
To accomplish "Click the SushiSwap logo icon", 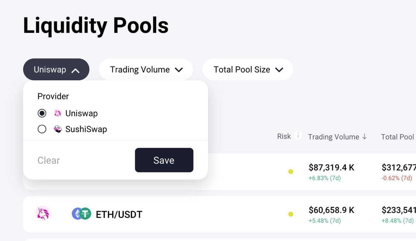I will coord(58,129).
